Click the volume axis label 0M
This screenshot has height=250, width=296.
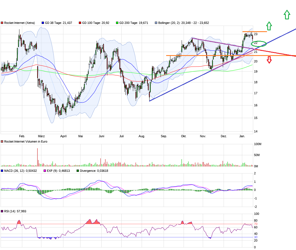pos(256,166)
